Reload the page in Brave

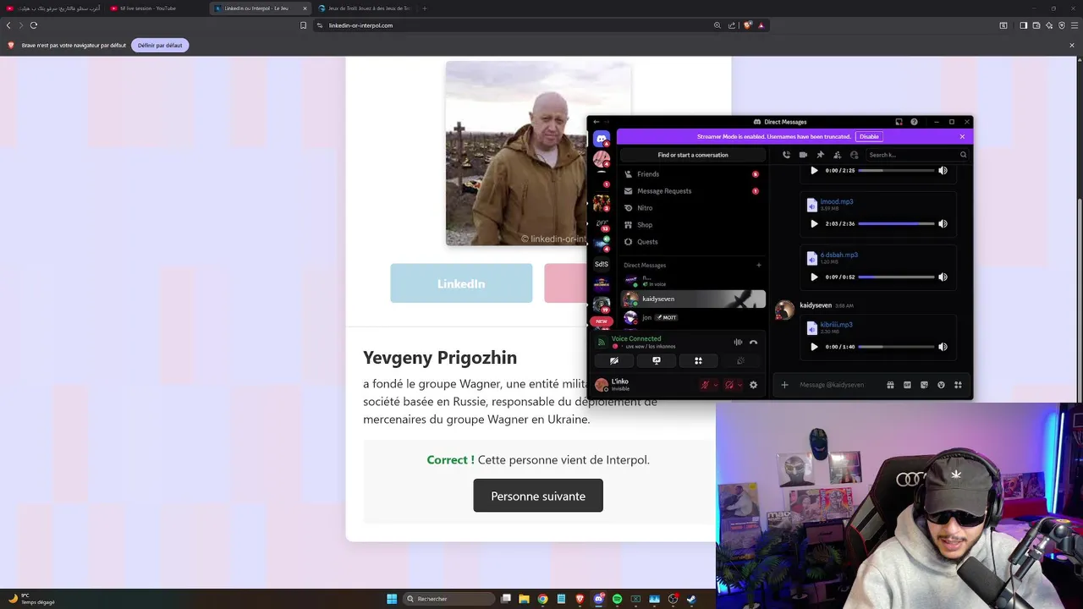coord(34,25)
